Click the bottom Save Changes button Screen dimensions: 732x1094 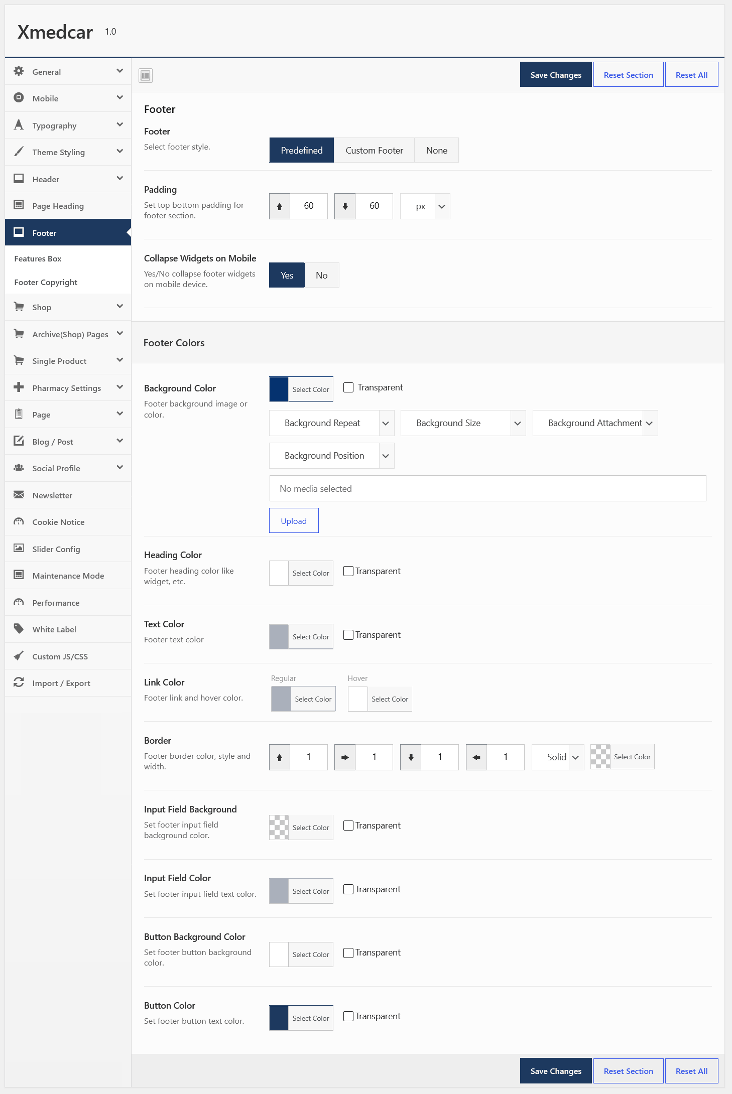[556, 1071]
